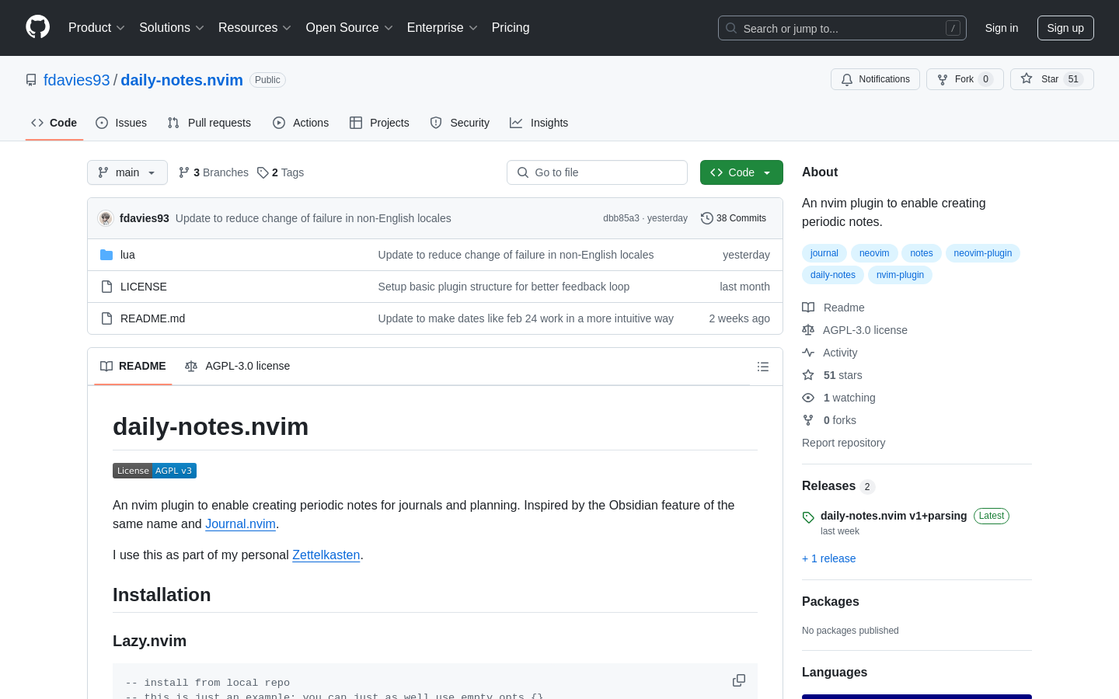This screenshot has width=1119, height=699.
Task: Open the fdavies93 owner link
Action: pos(77,80)
